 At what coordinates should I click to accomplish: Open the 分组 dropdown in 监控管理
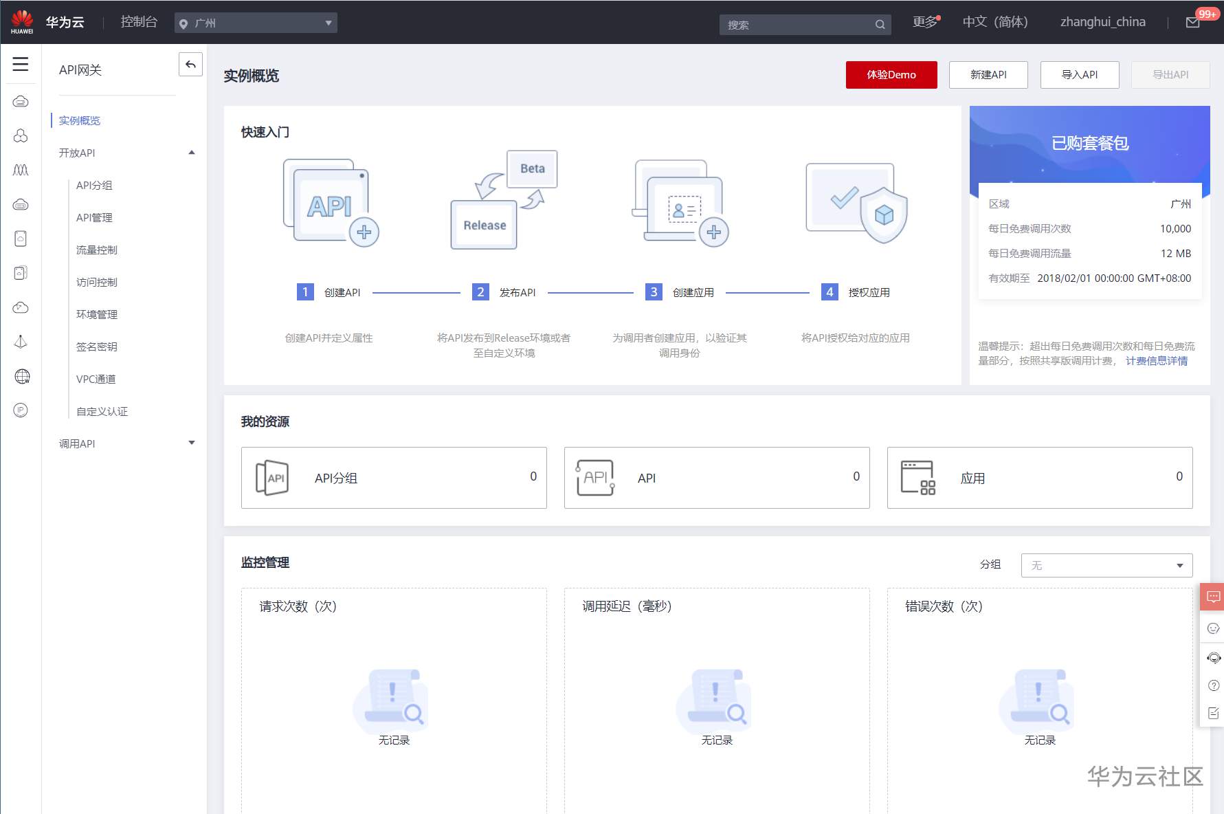(x=1106, y=565)
